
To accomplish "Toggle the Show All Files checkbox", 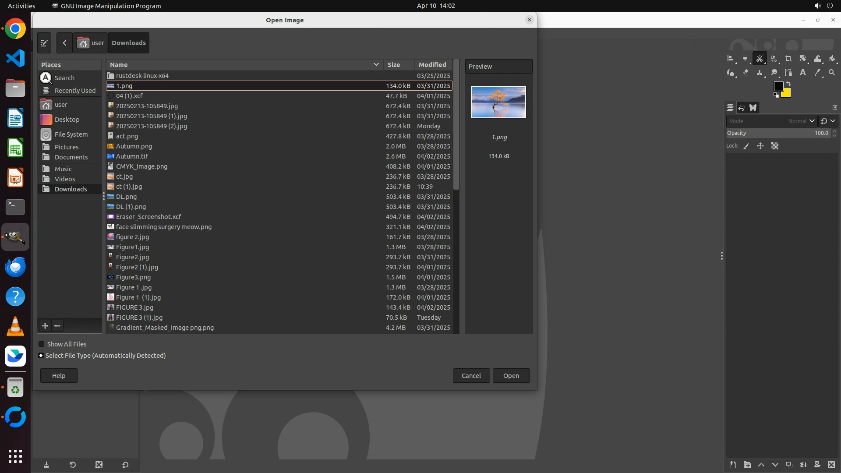I will 42,344.
